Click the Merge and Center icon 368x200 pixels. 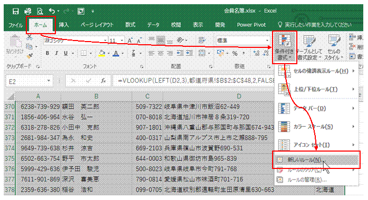tap(202, 54)
